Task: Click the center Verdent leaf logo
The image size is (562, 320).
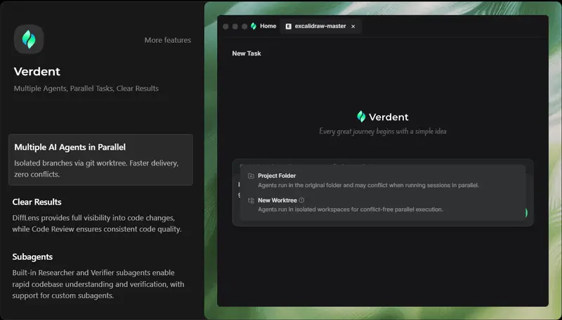Action: pos(361,117)
